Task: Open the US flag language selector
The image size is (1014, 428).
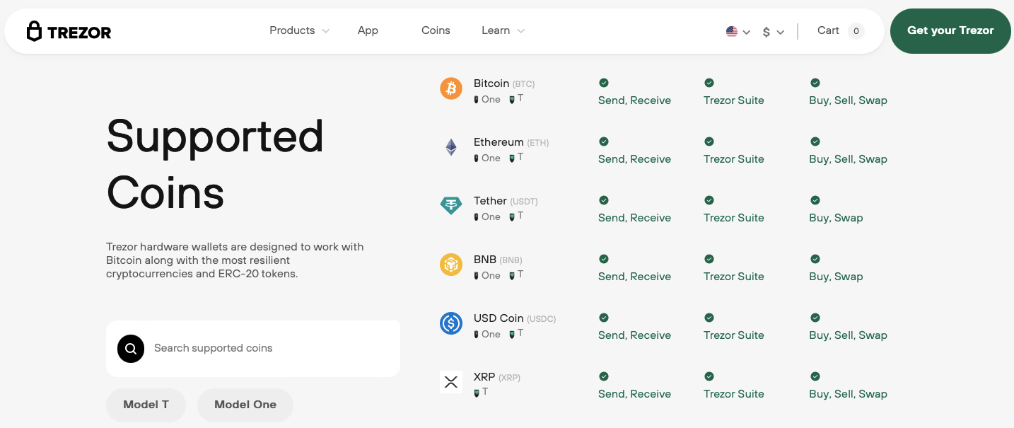Action: point(738,32)
